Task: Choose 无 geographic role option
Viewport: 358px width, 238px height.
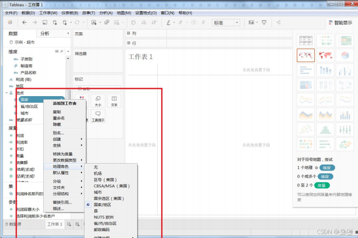Action: [95, 167]
